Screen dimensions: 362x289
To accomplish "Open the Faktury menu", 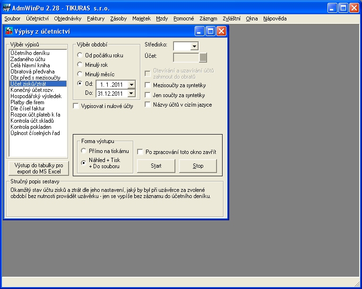I will pyautogui.click(x=96, y=18).
